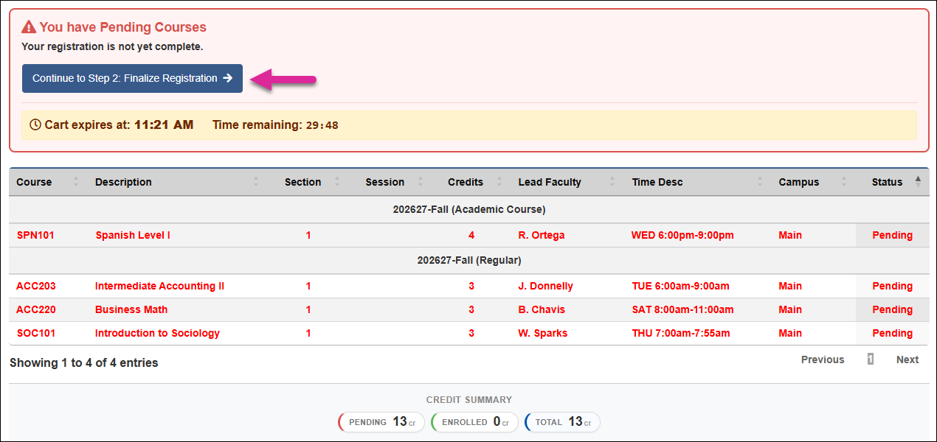Click credits value 4 for SPN101
The width and height of the screenshot is (937, 442).
click(471, 235)
